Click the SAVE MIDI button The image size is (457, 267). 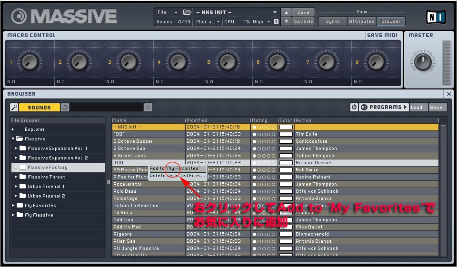[382, 35]
